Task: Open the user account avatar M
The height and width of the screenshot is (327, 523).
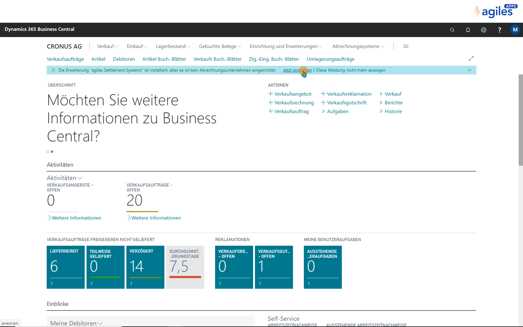Action: pos(515,30)
